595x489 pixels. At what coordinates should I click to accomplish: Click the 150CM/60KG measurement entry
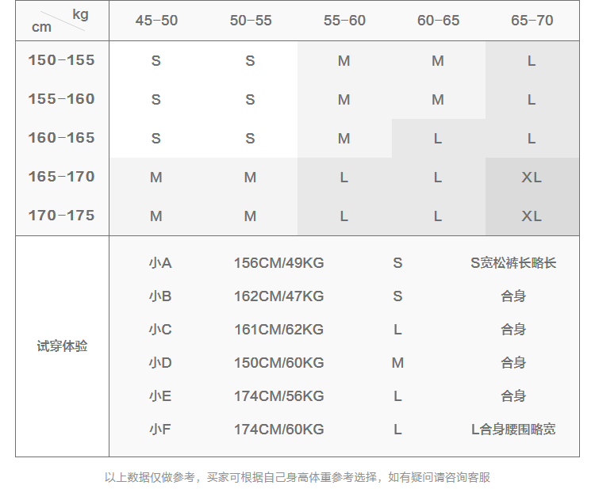(278, 363)
